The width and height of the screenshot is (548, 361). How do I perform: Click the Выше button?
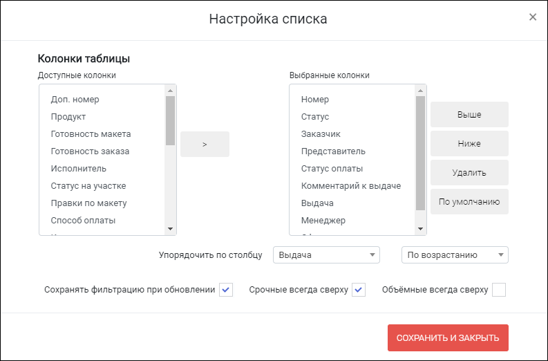[469, 114]
